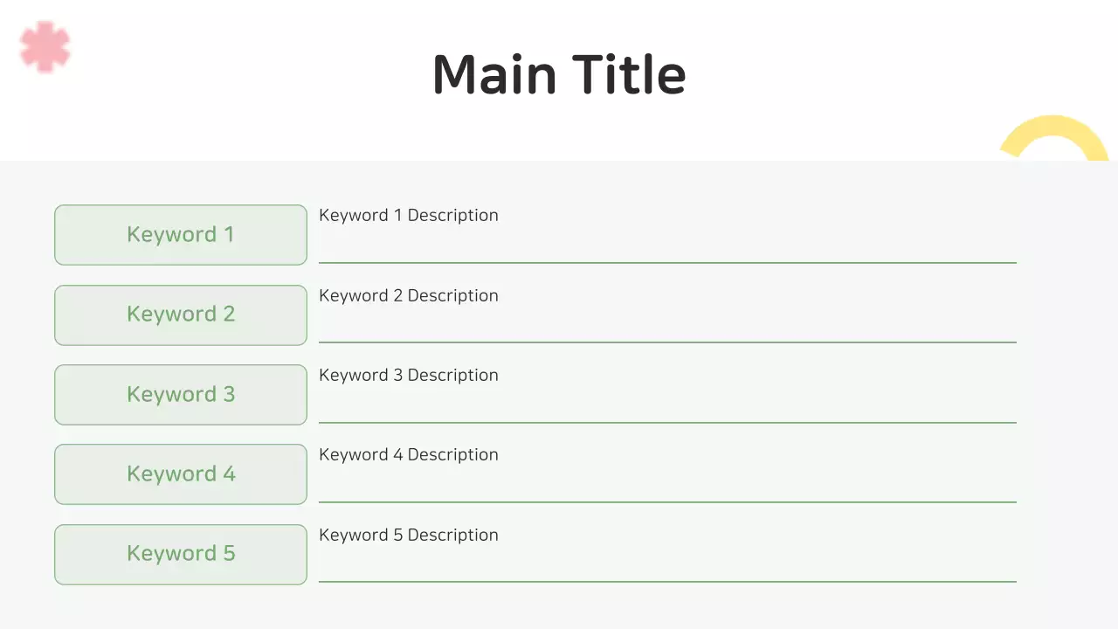The height and width of the screenshot is (629, 1118).
Task: Click the Keyword 3 box
Action: (181, 395)
